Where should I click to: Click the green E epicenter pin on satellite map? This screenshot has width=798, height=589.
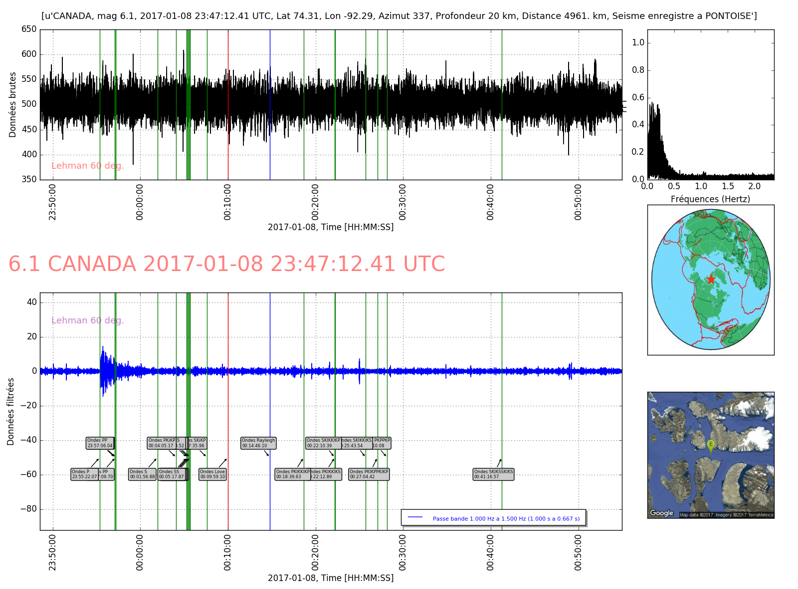(x=711, y=445)
